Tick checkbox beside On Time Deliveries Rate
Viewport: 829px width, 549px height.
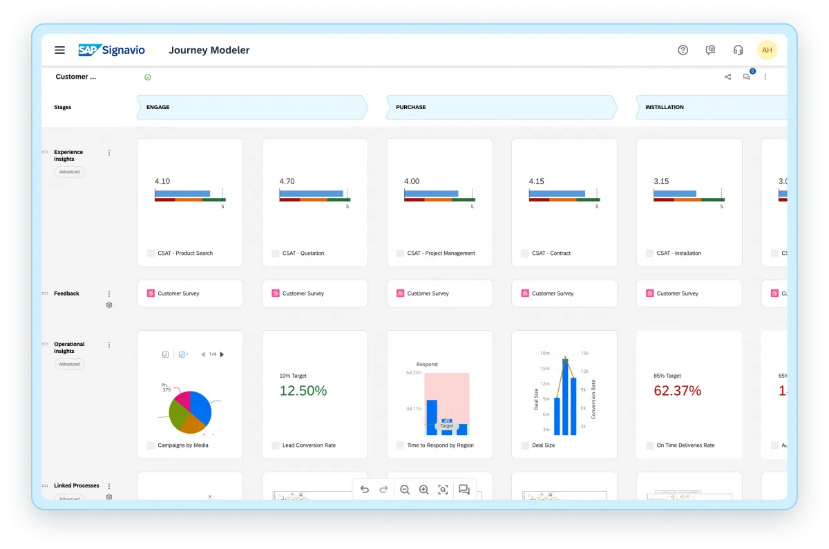650,445
